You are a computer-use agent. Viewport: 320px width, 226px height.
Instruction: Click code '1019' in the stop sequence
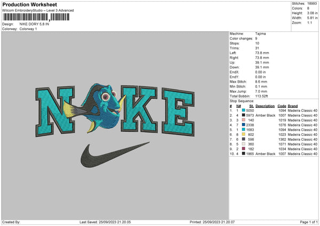[282, 120]
